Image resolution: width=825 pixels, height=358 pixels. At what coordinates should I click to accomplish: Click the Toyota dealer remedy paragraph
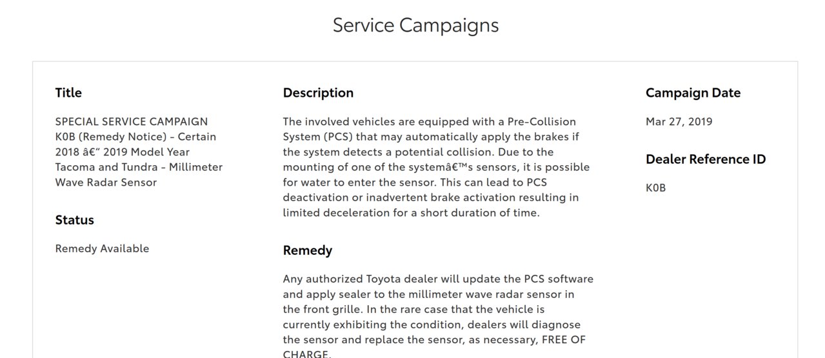438,317
